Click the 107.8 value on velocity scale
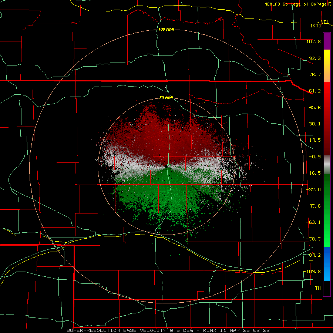 pyautogui.click(x=313, y=41)
